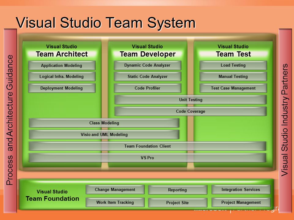The width and height of the screenshot is (294, 220).
Task: Select the Team Foundation Client bar
Action: pyautogui.click(x=147, y=146)
